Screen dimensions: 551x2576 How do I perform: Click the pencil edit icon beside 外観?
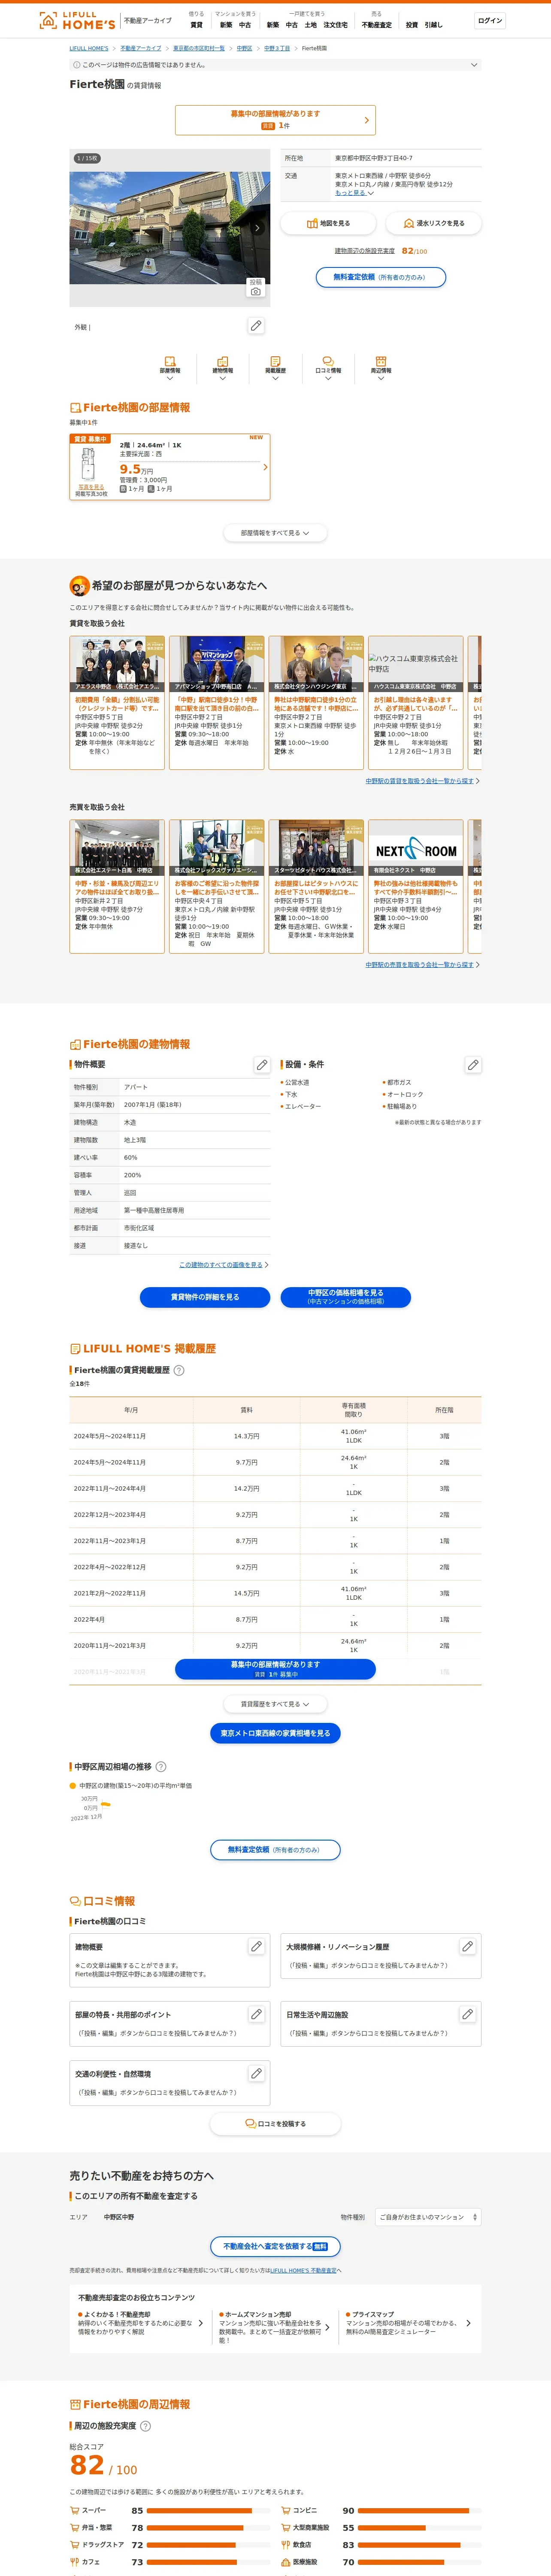256,326
